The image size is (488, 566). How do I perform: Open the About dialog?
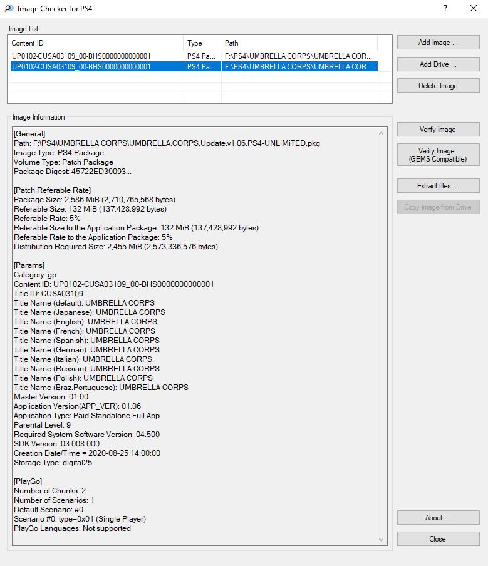438,518
